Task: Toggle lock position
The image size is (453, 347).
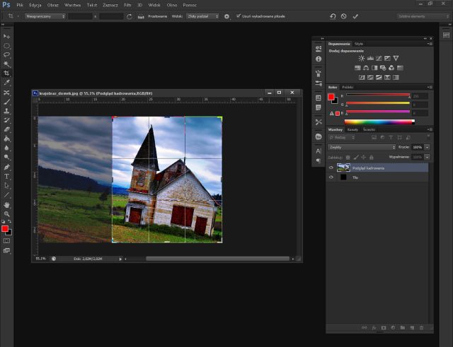Action: pyautogui.click(x=363, y=157)
